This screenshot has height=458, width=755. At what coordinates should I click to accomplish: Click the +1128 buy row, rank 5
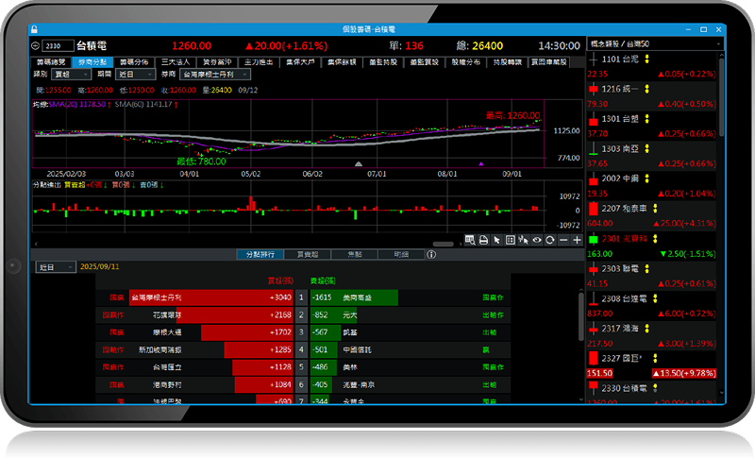coord(194,367)
